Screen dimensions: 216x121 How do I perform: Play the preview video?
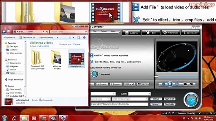point(170,84)
